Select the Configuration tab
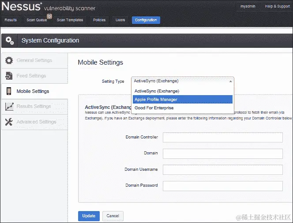 pos(146,20)
